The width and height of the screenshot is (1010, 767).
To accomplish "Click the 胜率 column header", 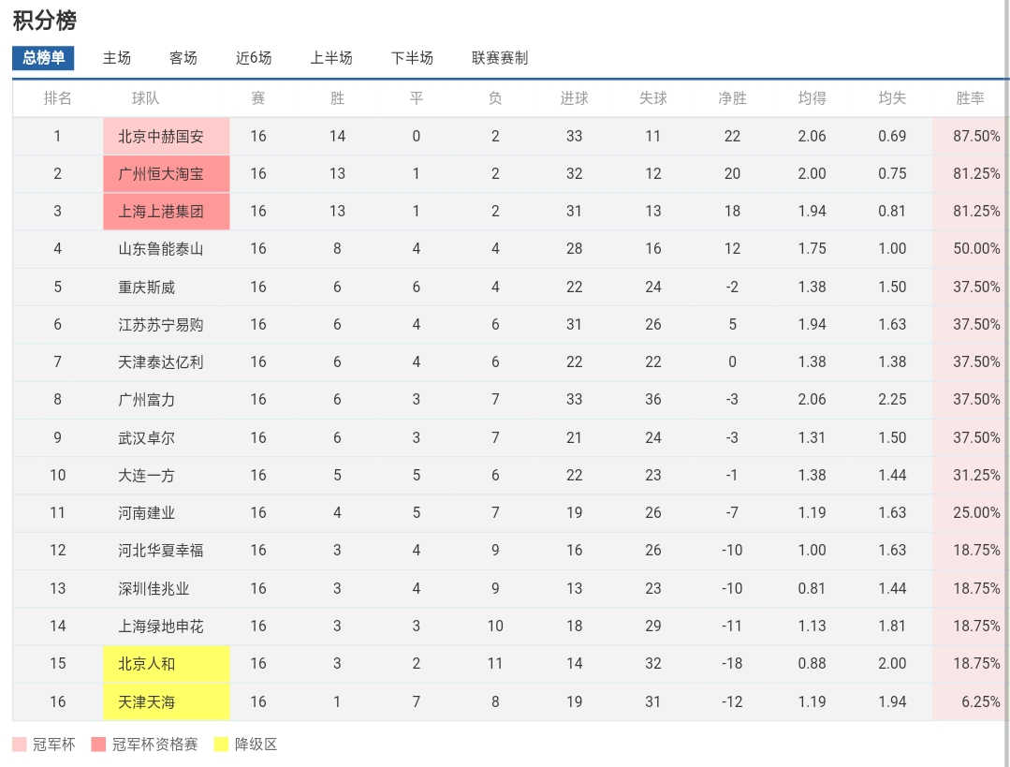I will [970, 98].
